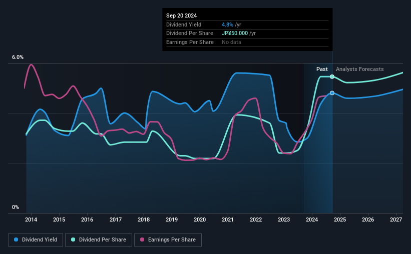Click the 4.8% dividend yield value in tooltip

click(227, 24)
